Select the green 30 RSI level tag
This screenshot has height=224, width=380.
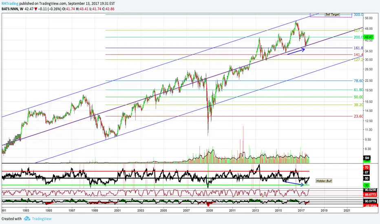coord(367,185)
